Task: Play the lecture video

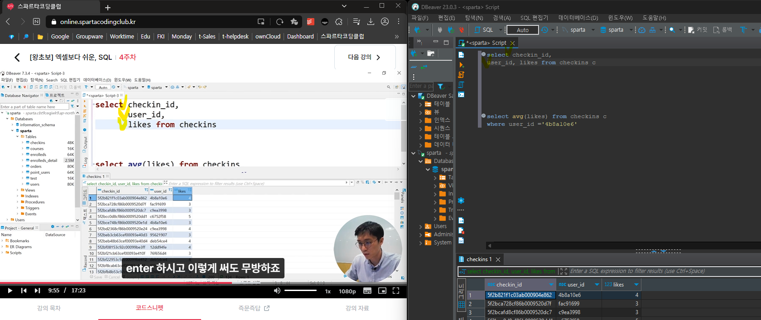Action: 10,291
